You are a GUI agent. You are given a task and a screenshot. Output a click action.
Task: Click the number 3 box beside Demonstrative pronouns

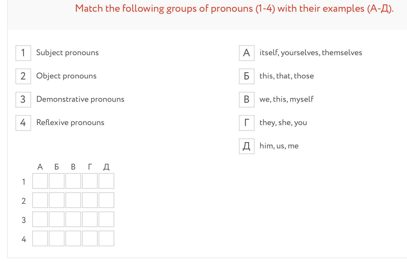tap(23, 100)
